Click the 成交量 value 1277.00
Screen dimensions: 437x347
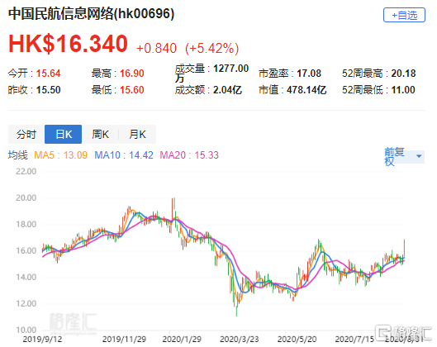[230, 69]
